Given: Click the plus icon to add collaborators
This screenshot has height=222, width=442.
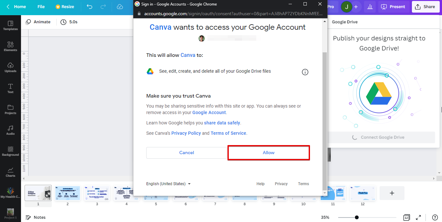Looking at the screenshot, I should 356,7.
